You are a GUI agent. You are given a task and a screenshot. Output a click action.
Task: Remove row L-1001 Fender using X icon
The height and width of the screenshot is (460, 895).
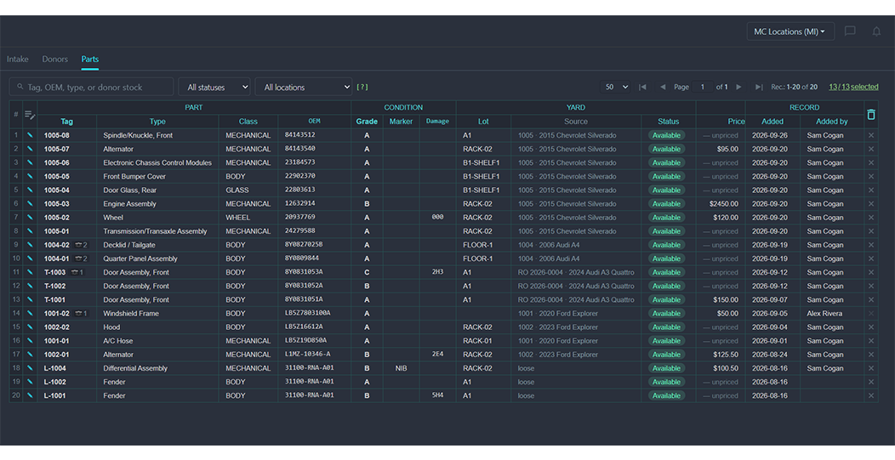coord(871,395)
